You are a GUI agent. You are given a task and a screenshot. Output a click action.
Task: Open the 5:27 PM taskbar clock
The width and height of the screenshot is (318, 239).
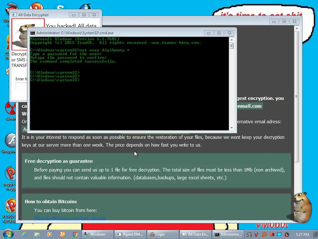point(302,235)
